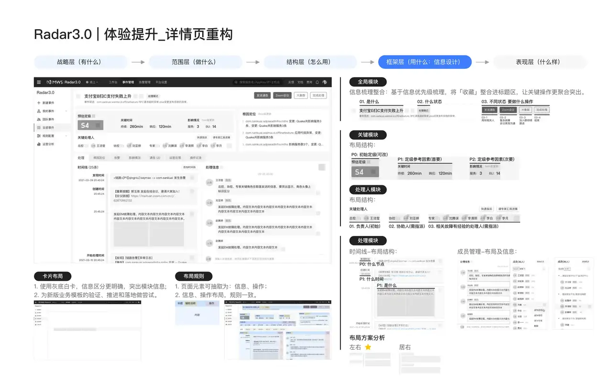Viewport: 612px width, 382px height.
Task: Select the 表现层（什么样）stage pill
Action: [x=539, y=62]
